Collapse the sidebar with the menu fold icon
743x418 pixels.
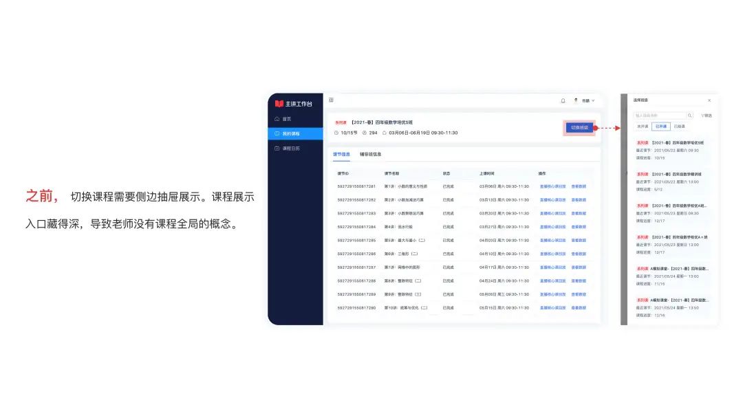pos(331,100)
